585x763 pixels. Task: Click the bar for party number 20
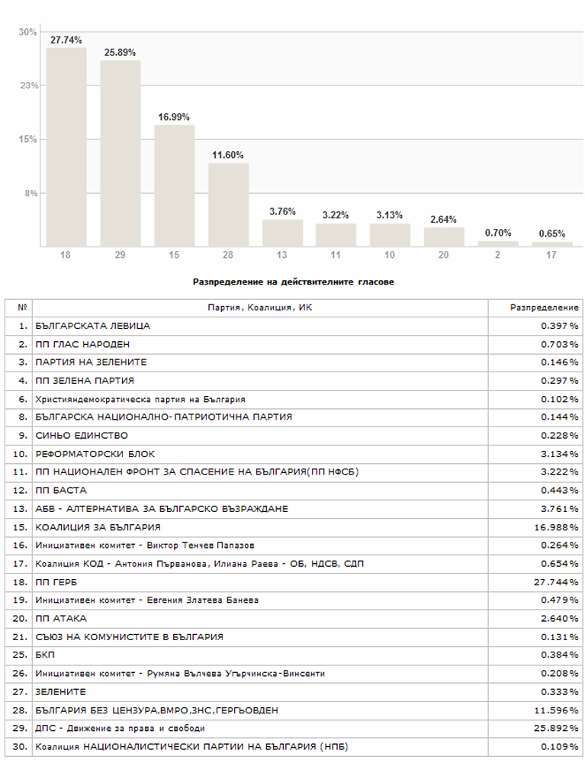point(444,237)
